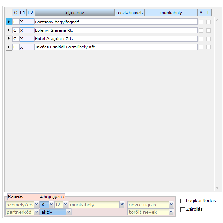The image size is (223, 223).
Task: Select the Eplényi Síaréna Rt. name field
Action: [74, 30]
